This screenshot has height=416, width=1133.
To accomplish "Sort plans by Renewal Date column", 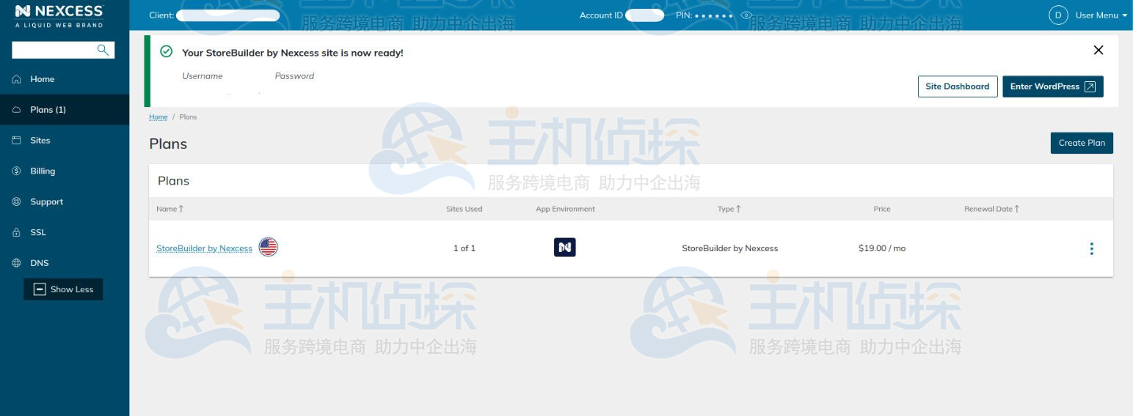I will (991, 209).
